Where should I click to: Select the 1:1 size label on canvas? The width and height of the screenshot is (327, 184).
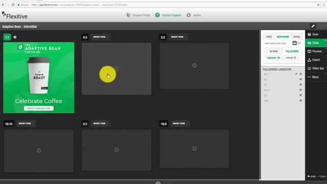pyautogui.click(x=7, y=37)
